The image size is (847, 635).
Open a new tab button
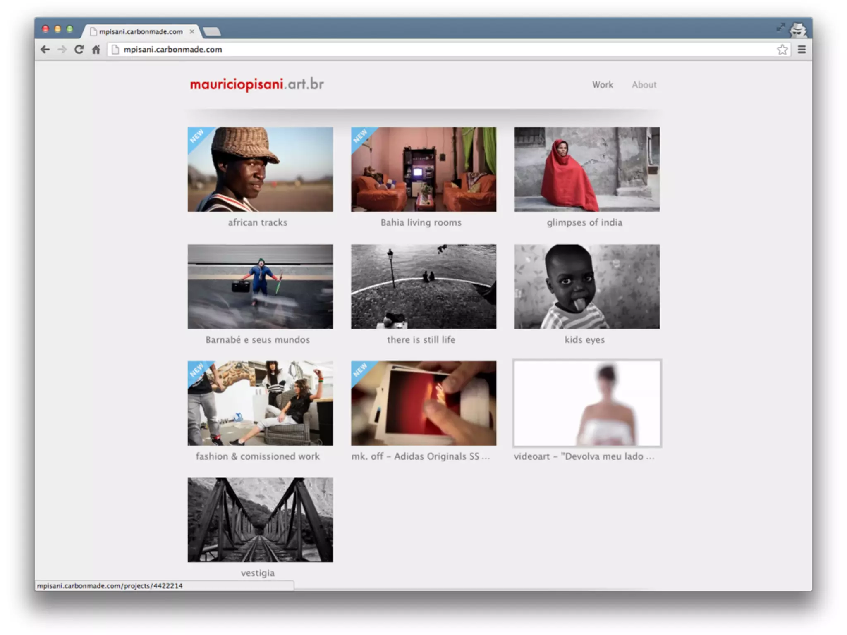point(212,31)
